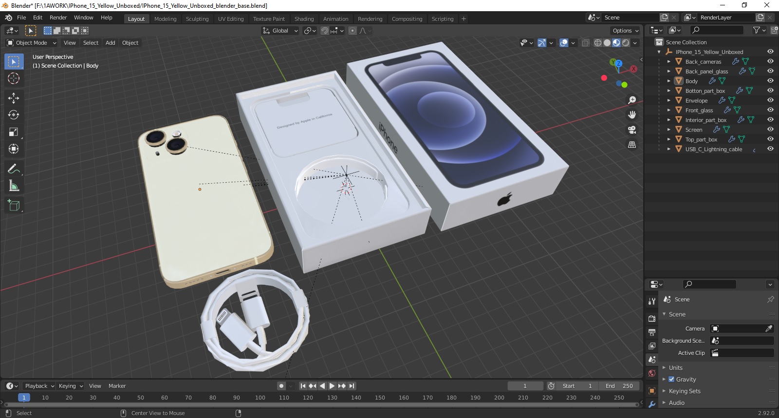
Task: Switch to the UV Editing workspace tab
Action: pyautogui.click(x=230, y=19)
